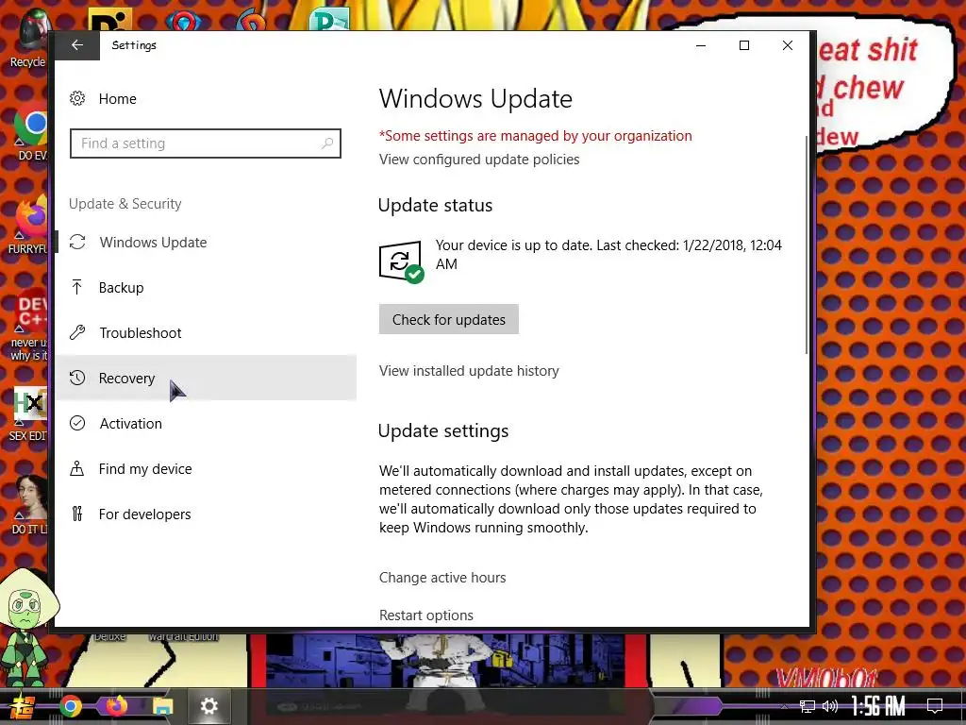
Task: Click Check for updates button
Action: [448, 319]
